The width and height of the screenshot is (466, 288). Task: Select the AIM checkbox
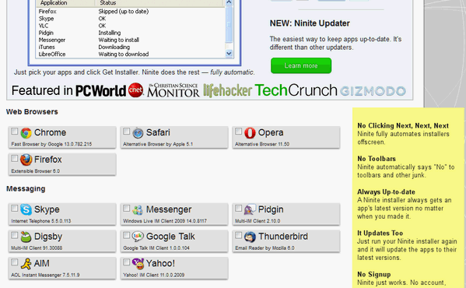[x=14, y=262]
